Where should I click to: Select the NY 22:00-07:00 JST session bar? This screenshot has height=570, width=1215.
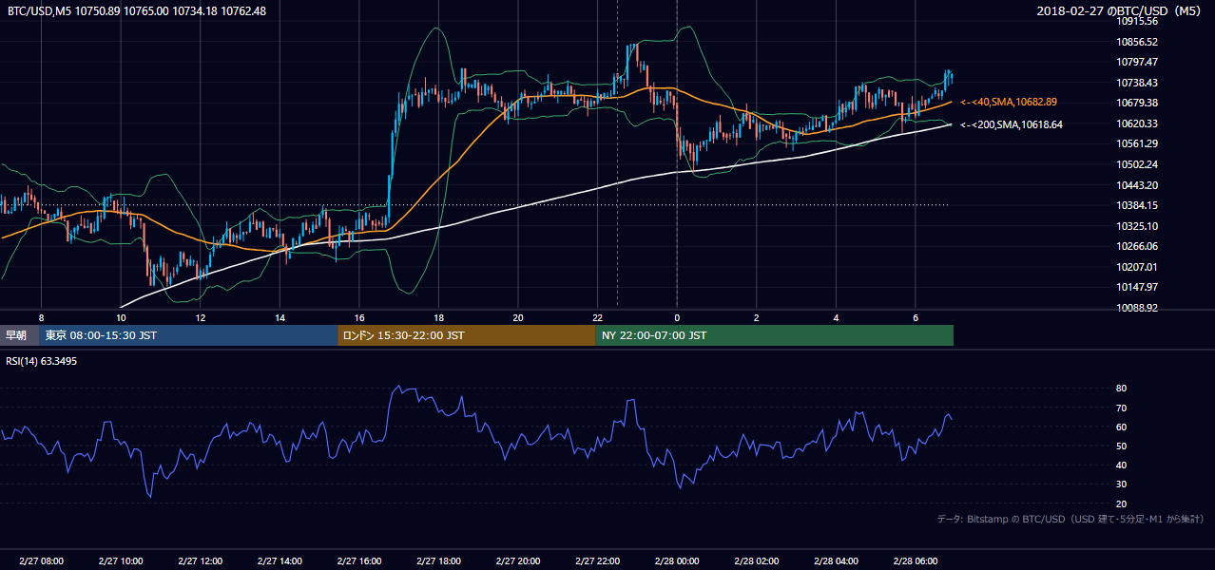pyautogui.click(x=774, y=335)
